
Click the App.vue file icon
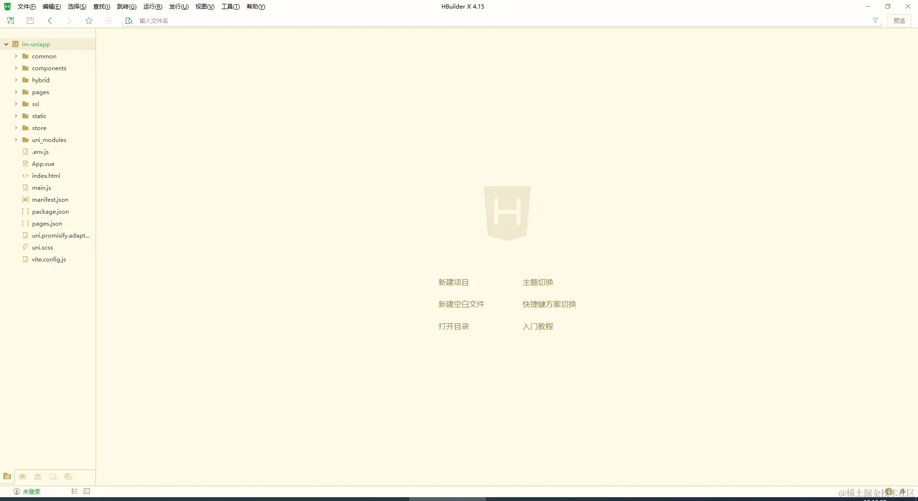point(25,164)
